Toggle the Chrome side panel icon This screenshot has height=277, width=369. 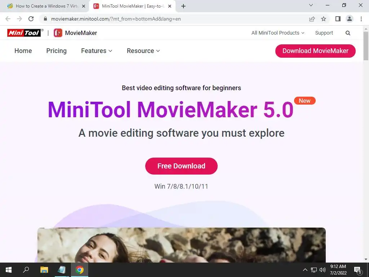[338, 19]
